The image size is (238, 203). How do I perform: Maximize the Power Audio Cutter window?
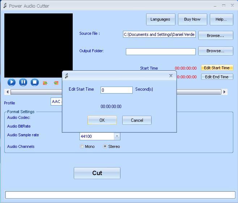tap(224, 6)
